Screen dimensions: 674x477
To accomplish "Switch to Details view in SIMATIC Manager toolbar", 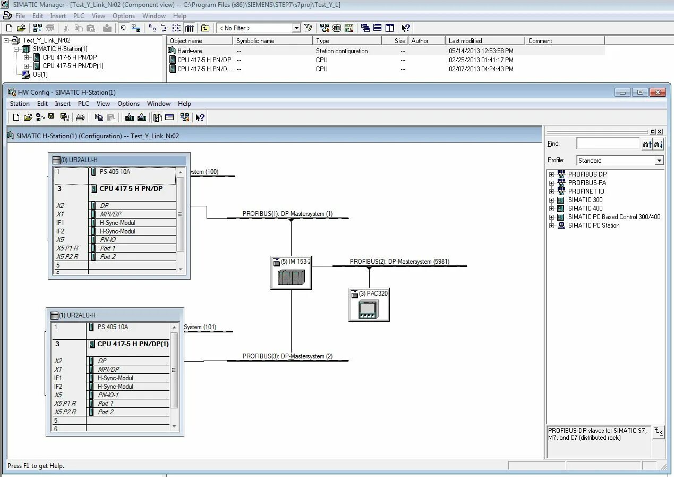I will point(190,28).
